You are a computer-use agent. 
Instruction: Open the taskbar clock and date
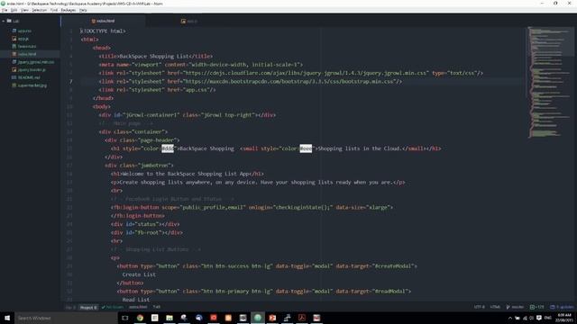[x=564, y=318]
